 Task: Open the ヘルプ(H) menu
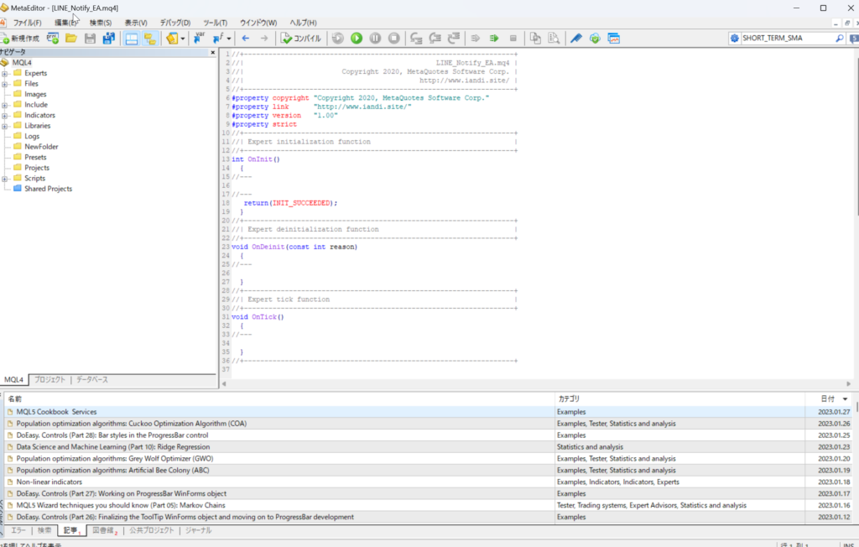304,23
